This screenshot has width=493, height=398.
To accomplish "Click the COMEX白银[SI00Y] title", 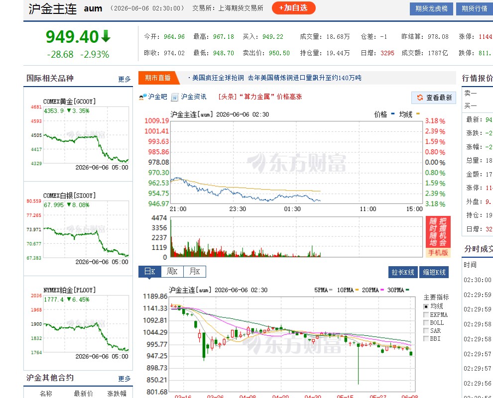I will [69, 196].
